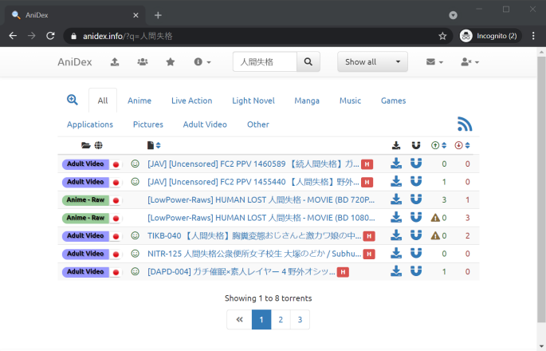Switch to the Music tab
Viewport: 546px width, 351px height.
[x=350, y=101]
